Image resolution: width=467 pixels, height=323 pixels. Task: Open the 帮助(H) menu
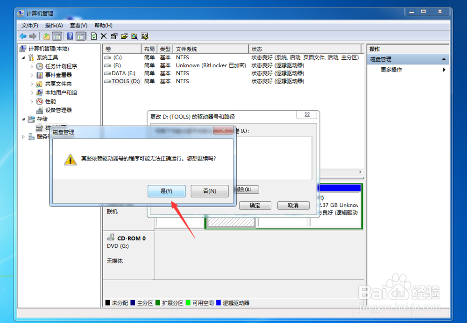click(103, 25)
